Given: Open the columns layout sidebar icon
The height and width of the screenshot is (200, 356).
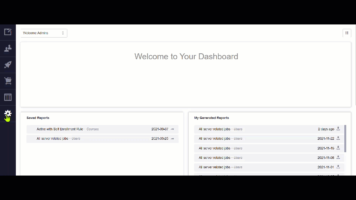Looking at the screenshot, I should click(x=8, y=97).
